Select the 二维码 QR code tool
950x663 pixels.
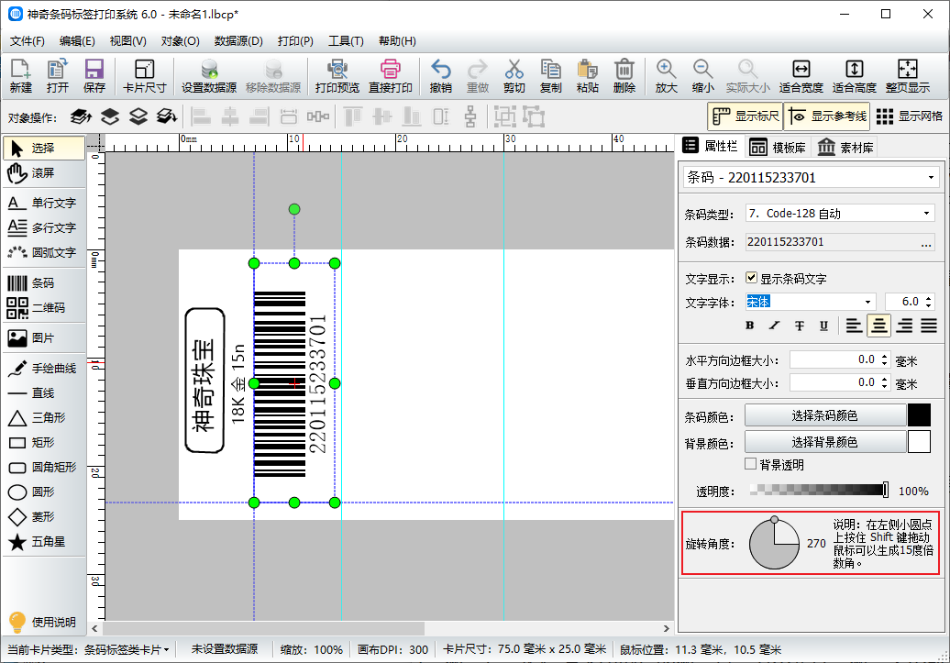(43, 308)
